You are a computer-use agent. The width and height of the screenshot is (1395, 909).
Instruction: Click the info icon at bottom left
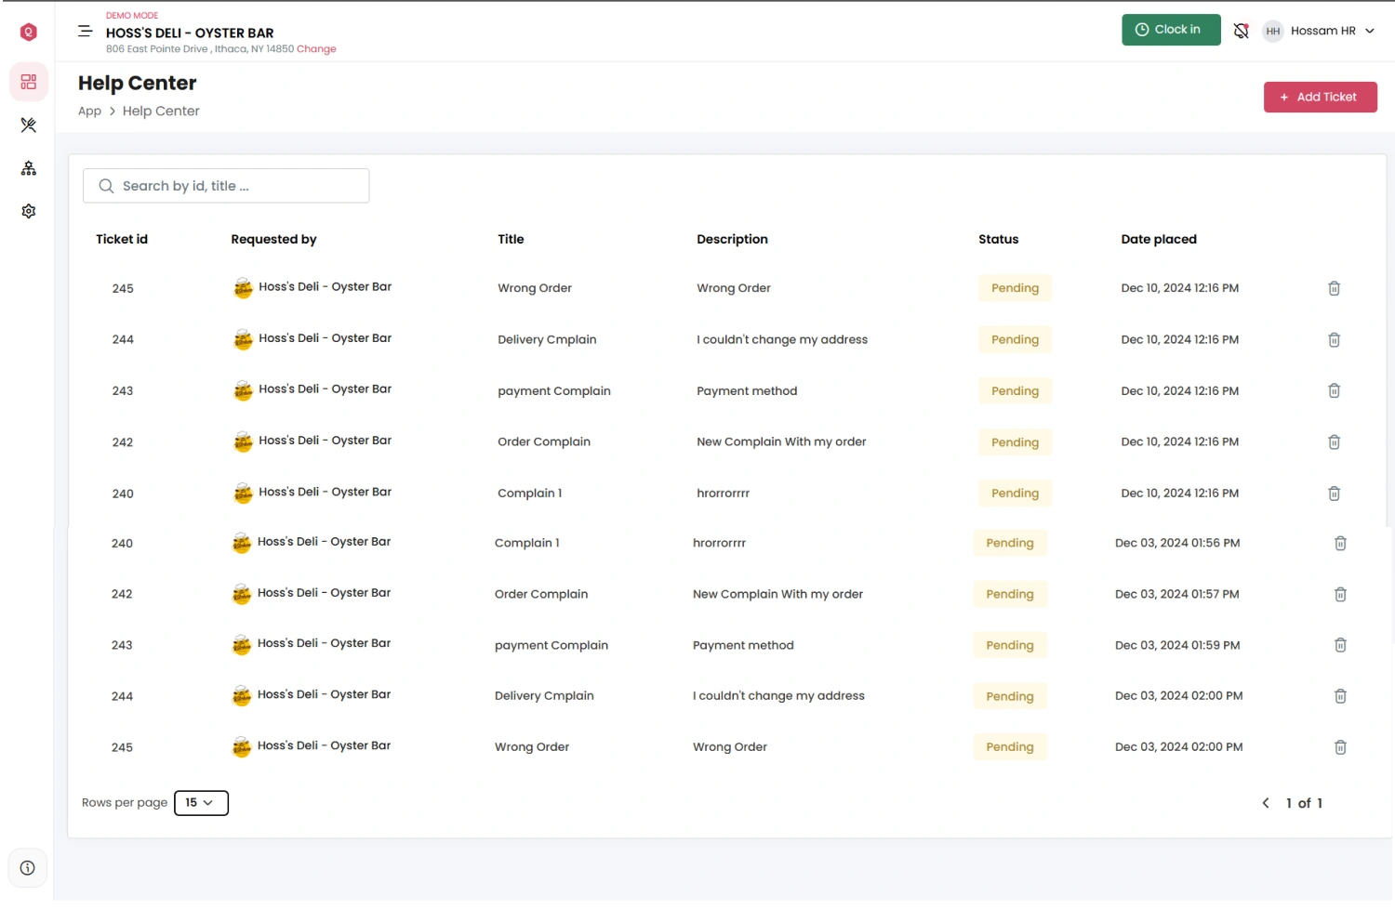[28, 868]
